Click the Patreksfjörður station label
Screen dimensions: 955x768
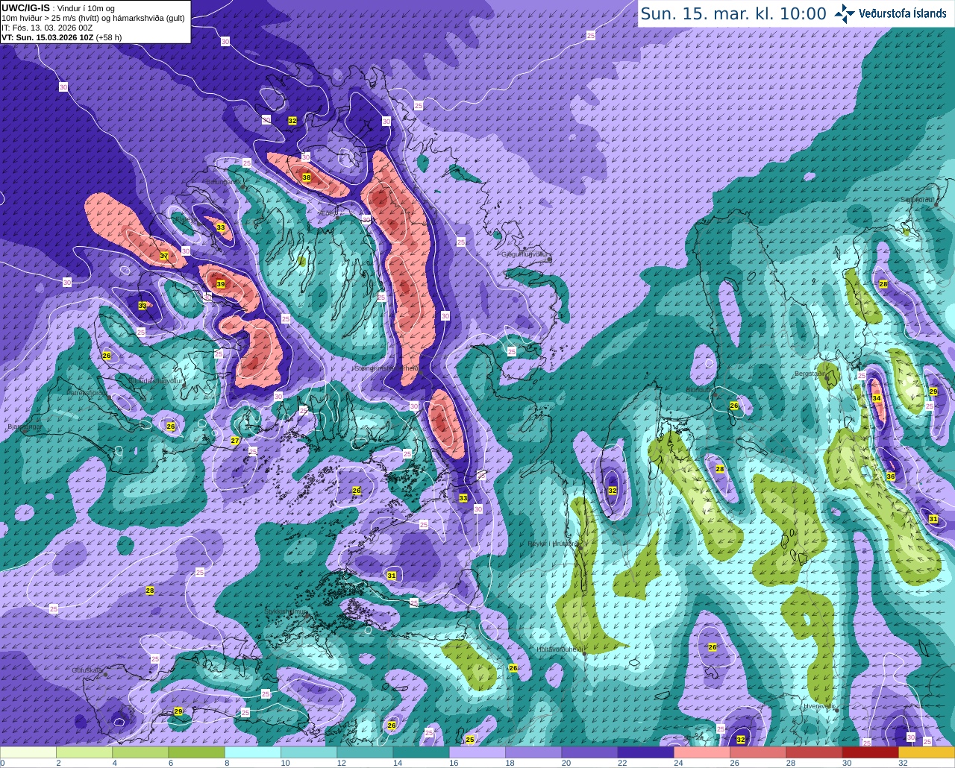pyautogui.click(x=87, y=392)
